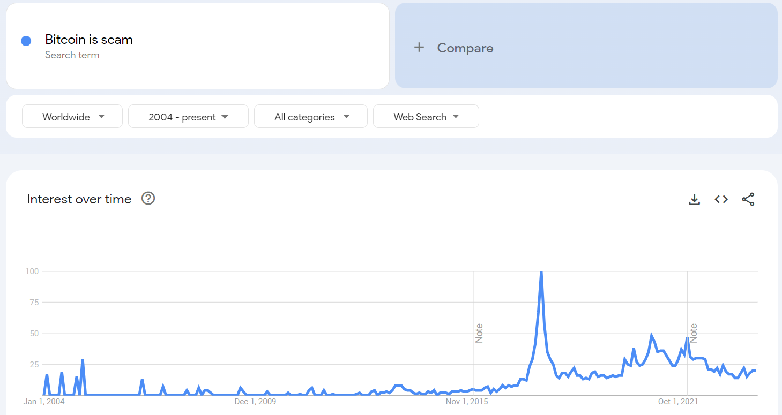Click the Jan 1, 2004 axis label
Viewport: 782px width, 415px height.
click(x=44, y=401)
